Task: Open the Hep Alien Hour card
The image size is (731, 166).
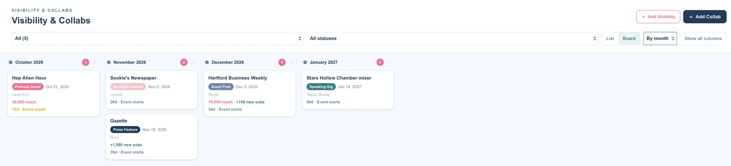Action: coord(54,94)
